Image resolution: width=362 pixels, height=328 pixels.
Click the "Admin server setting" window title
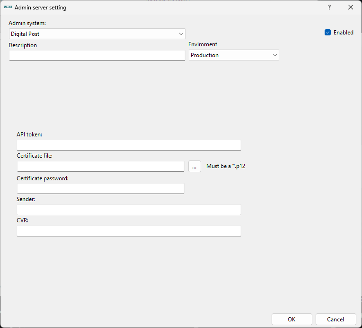(41, 8)
